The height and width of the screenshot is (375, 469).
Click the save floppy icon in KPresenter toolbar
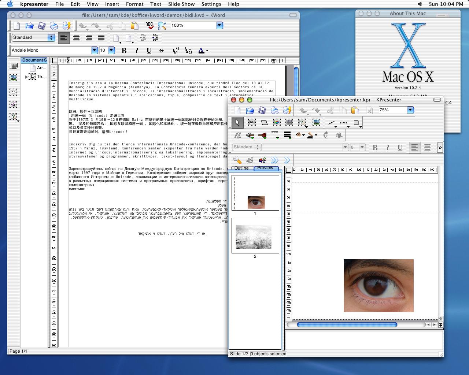coord(262,110)
